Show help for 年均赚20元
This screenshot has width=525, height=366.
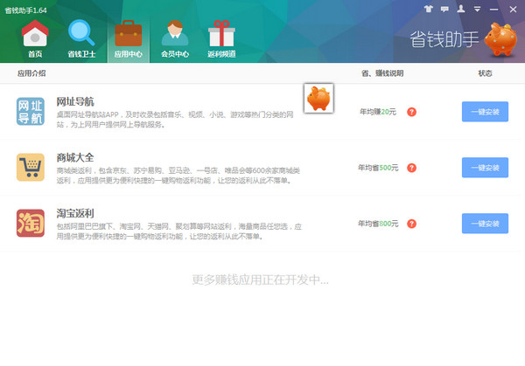click(411, 112)
